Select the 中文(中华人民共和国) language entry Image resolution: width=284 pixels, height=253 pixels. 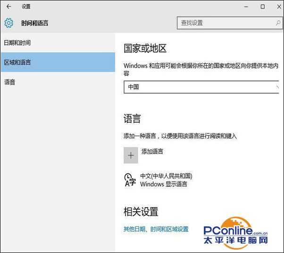[x=166, y=176]
